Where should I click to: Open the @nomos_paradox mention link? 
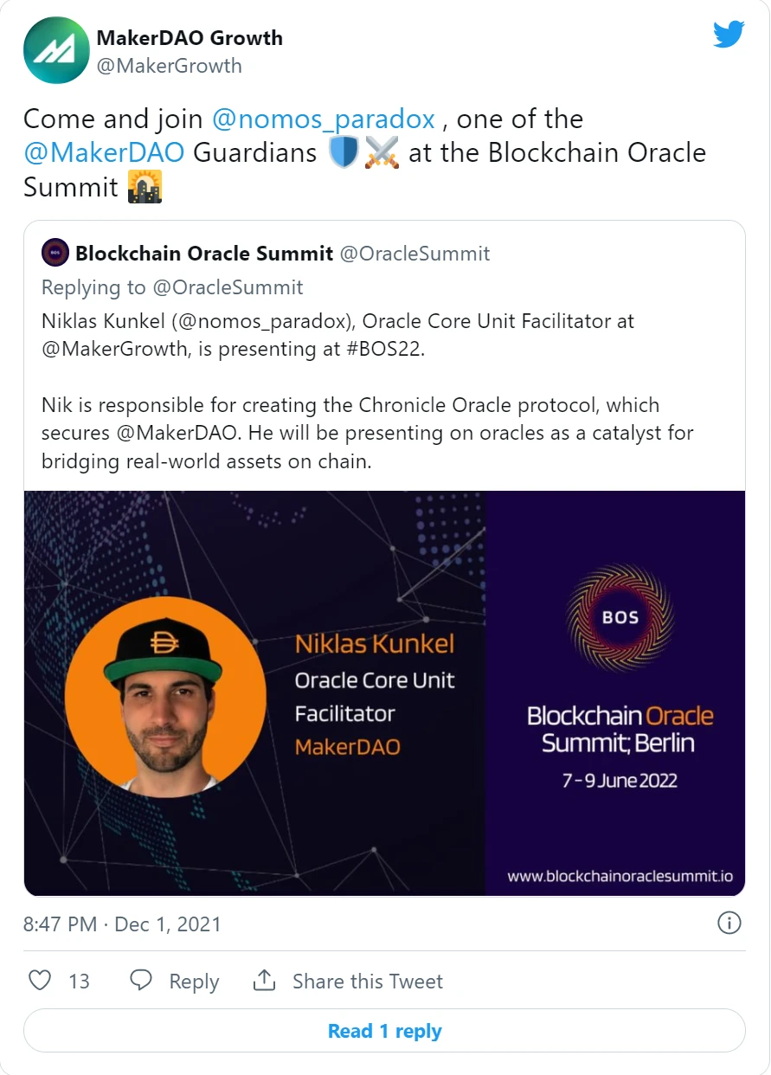(x=323, y=119)
